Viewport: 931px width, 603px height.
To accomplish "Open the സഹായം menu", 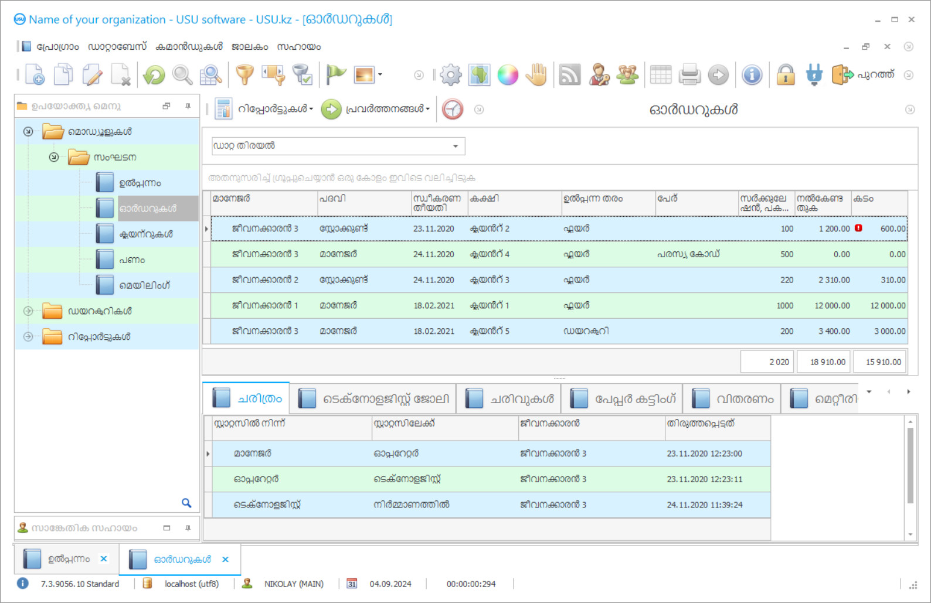I will (299, 47).
